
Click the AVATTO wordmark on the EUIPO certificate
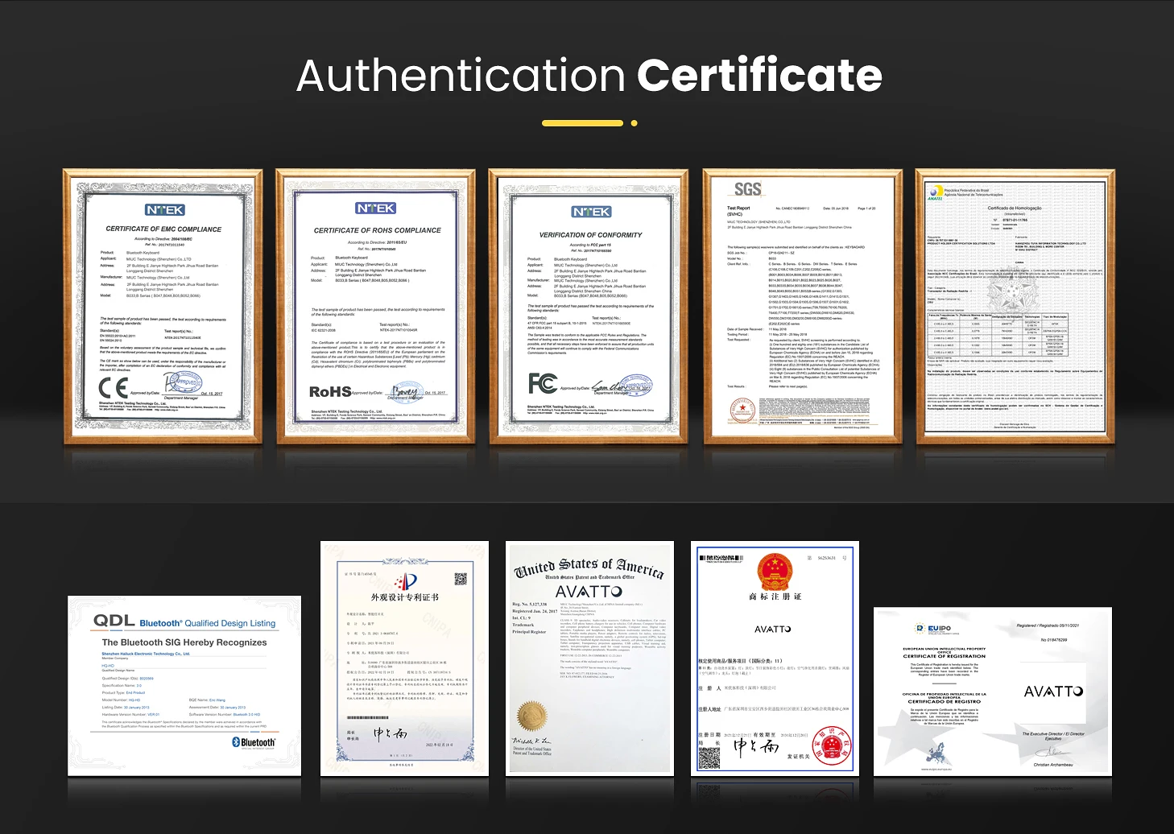point(1053,692)
